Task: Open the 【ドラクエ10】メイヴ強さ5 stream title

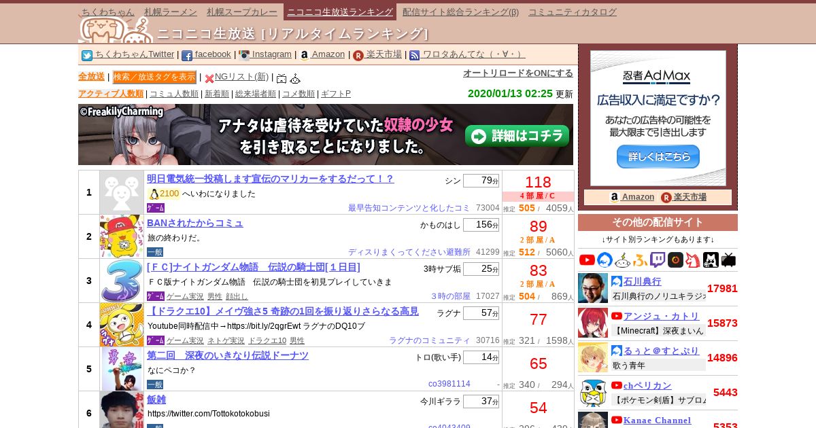Action: pos(283,311)
